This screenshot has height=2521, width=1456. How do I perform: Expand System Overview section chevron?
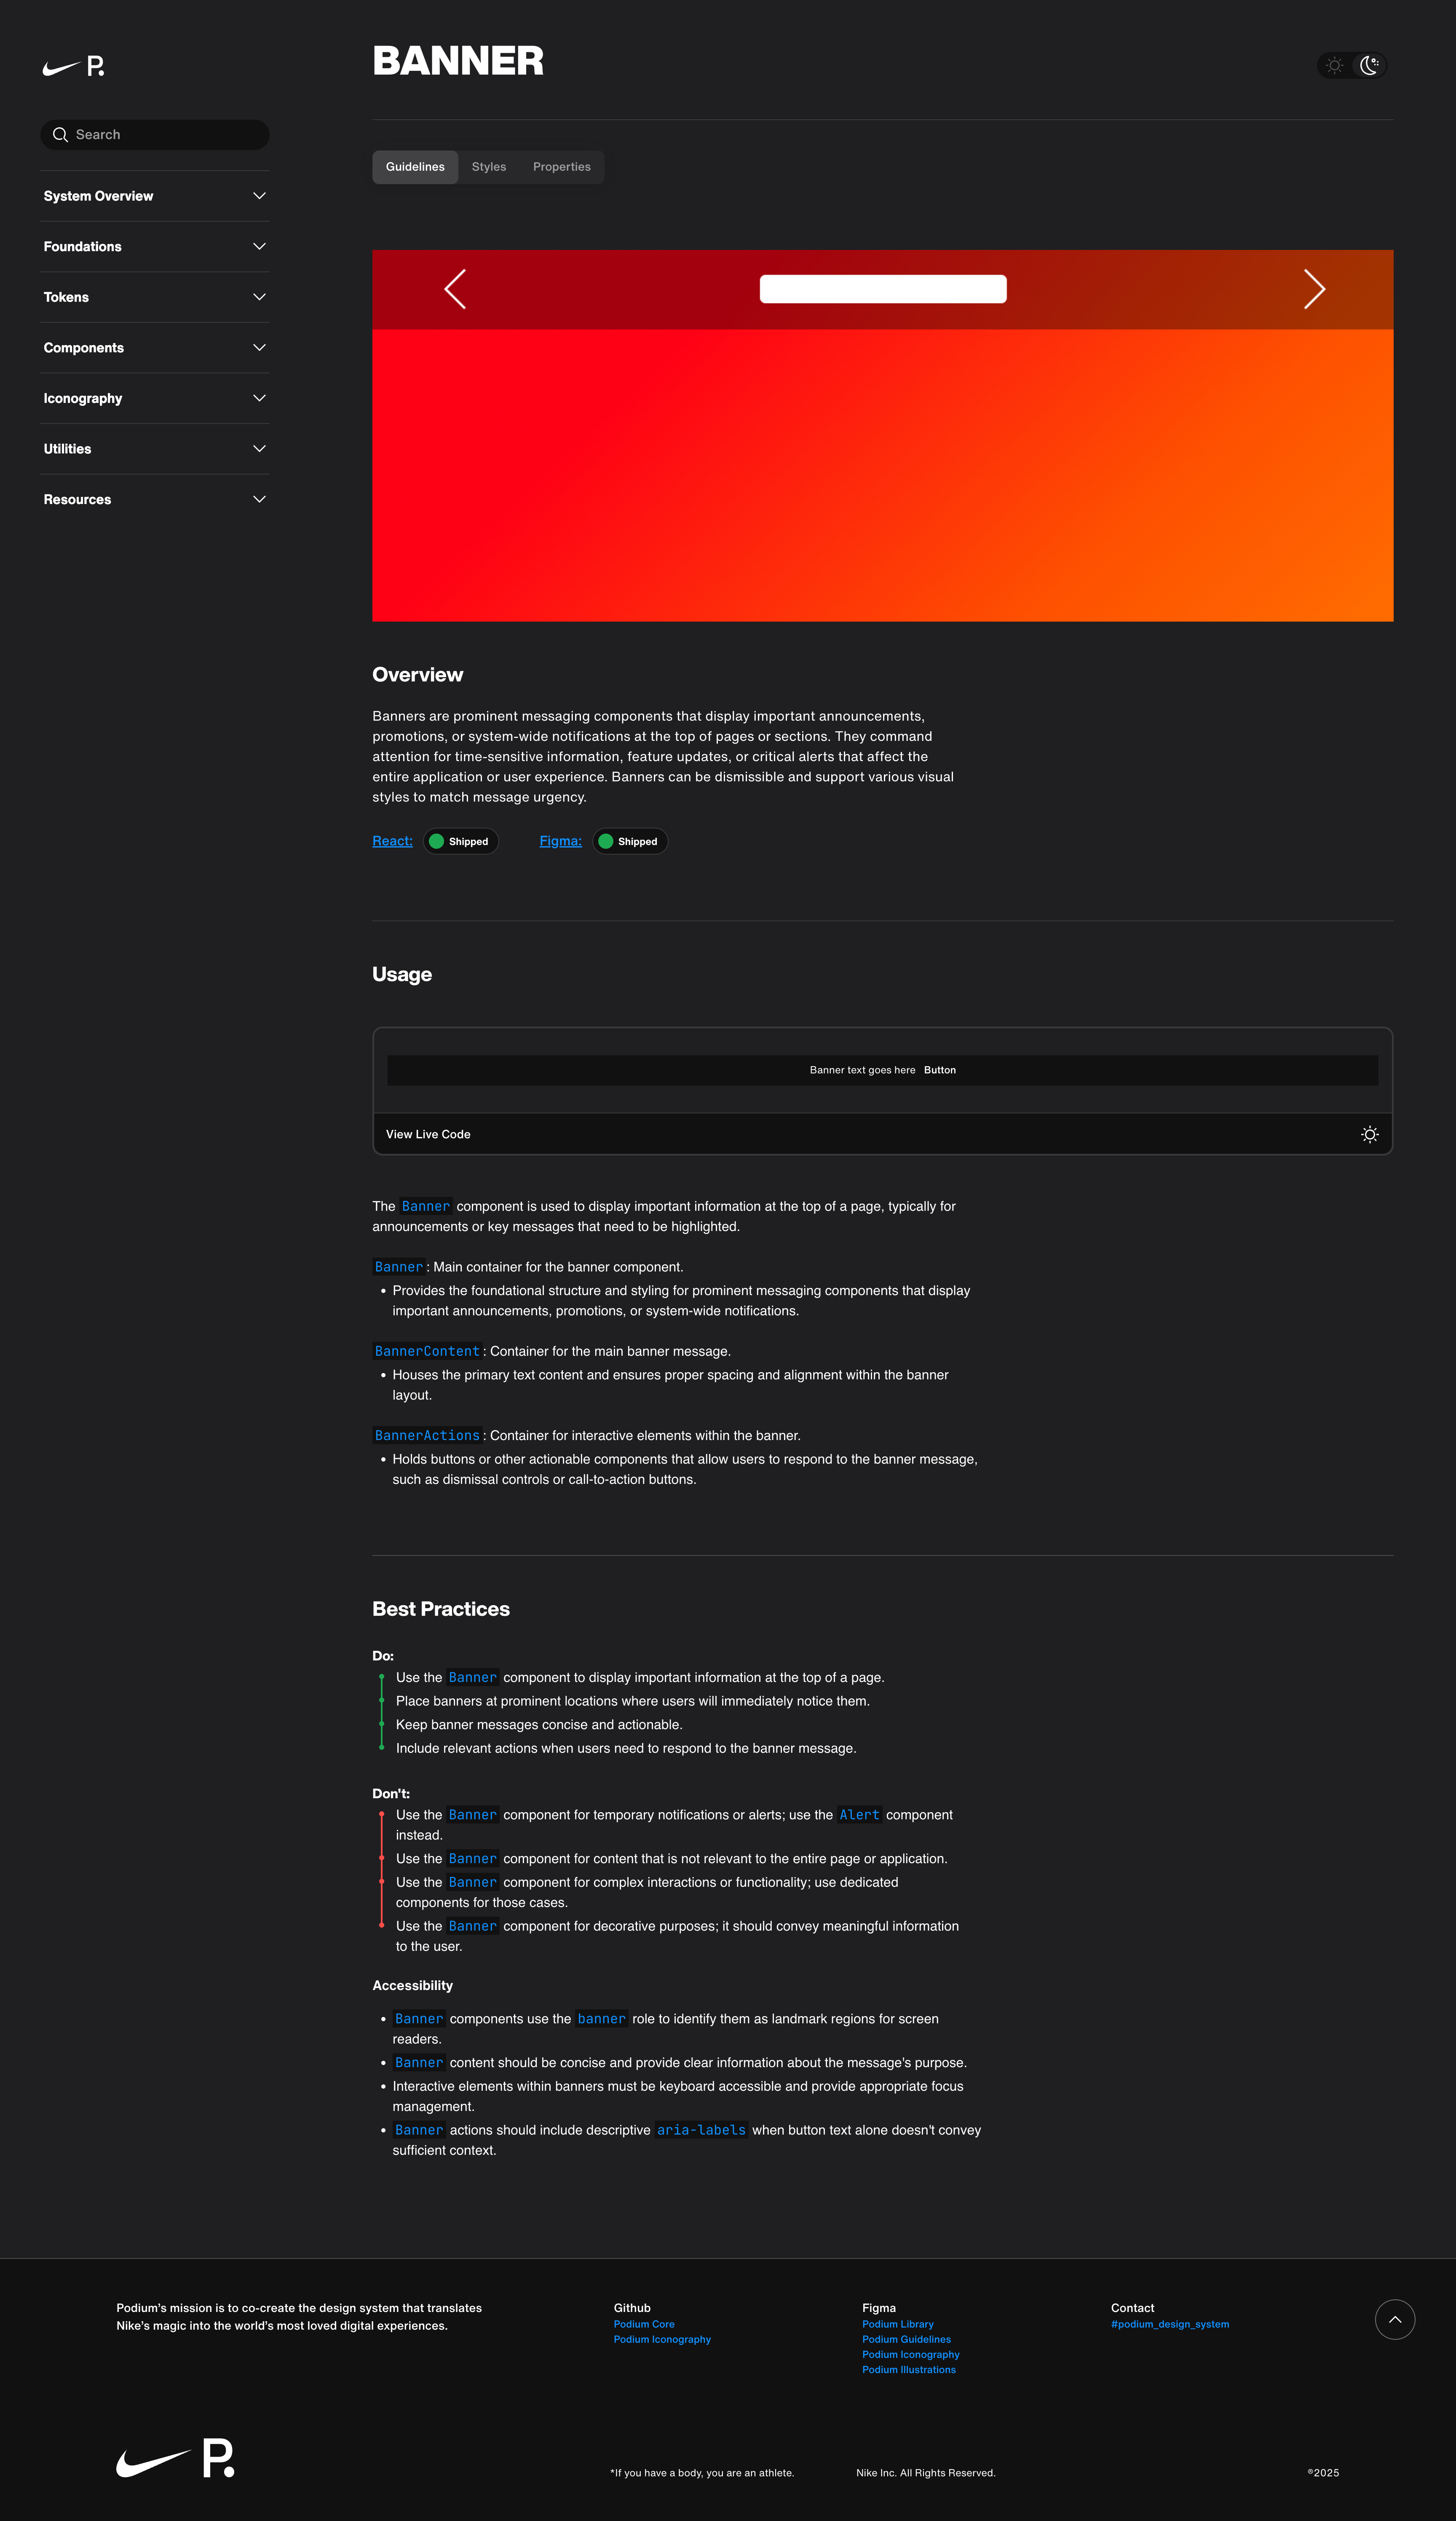coord(259,196)
